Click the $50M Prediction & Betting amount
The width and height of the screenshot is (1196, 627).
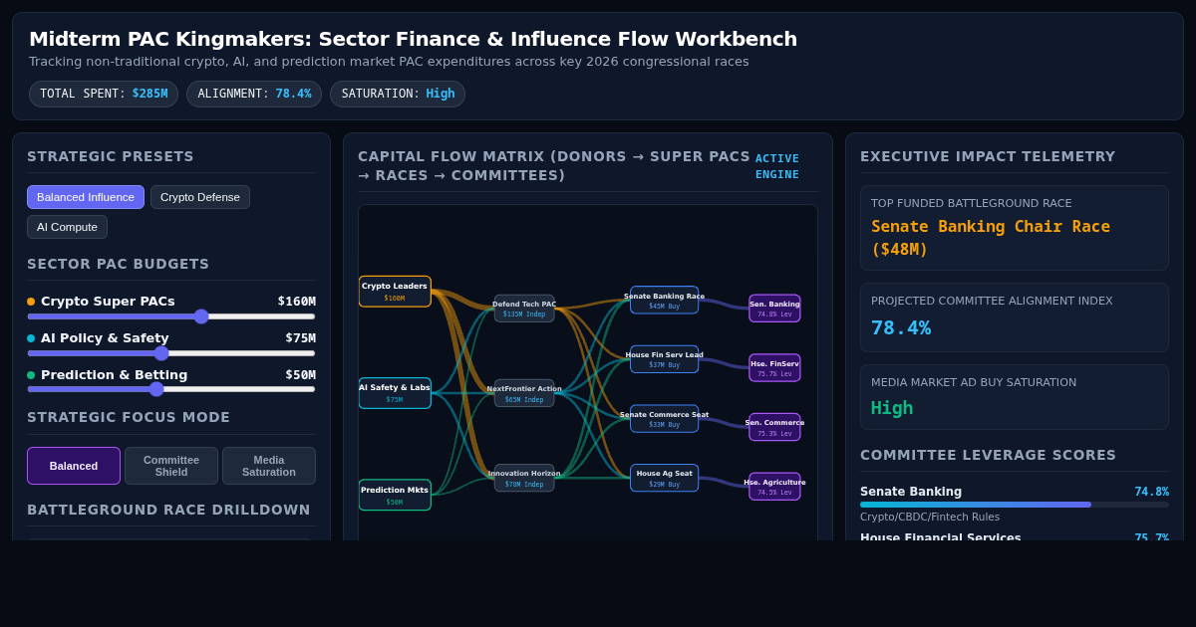(300, 375)
